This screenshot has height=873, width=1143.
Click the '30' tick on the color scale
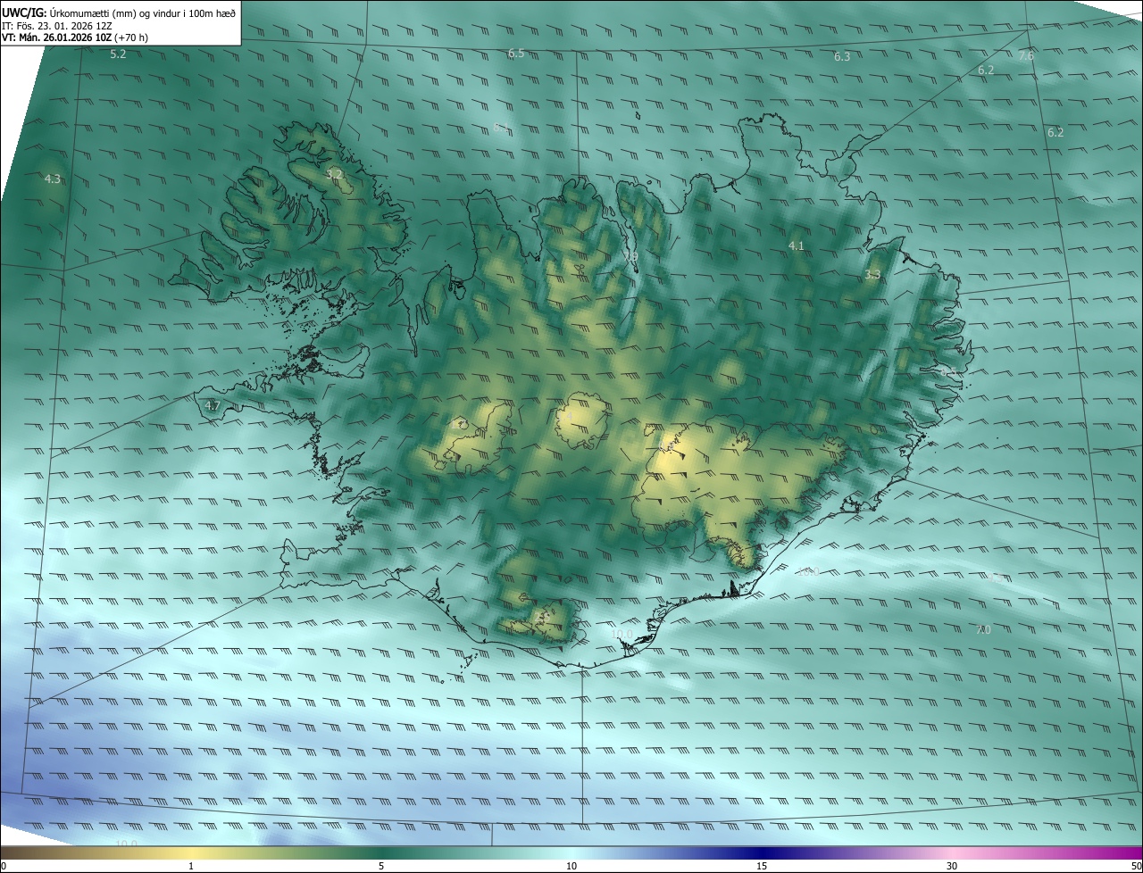[952, 866]
